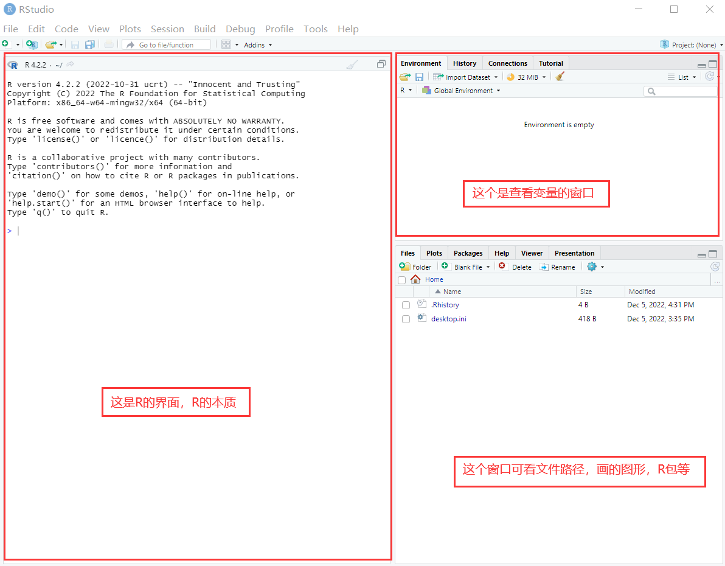The height and width of the screenshot is (566, 725).
Task: Open the Debug menu
Action: tap(240, 29)
